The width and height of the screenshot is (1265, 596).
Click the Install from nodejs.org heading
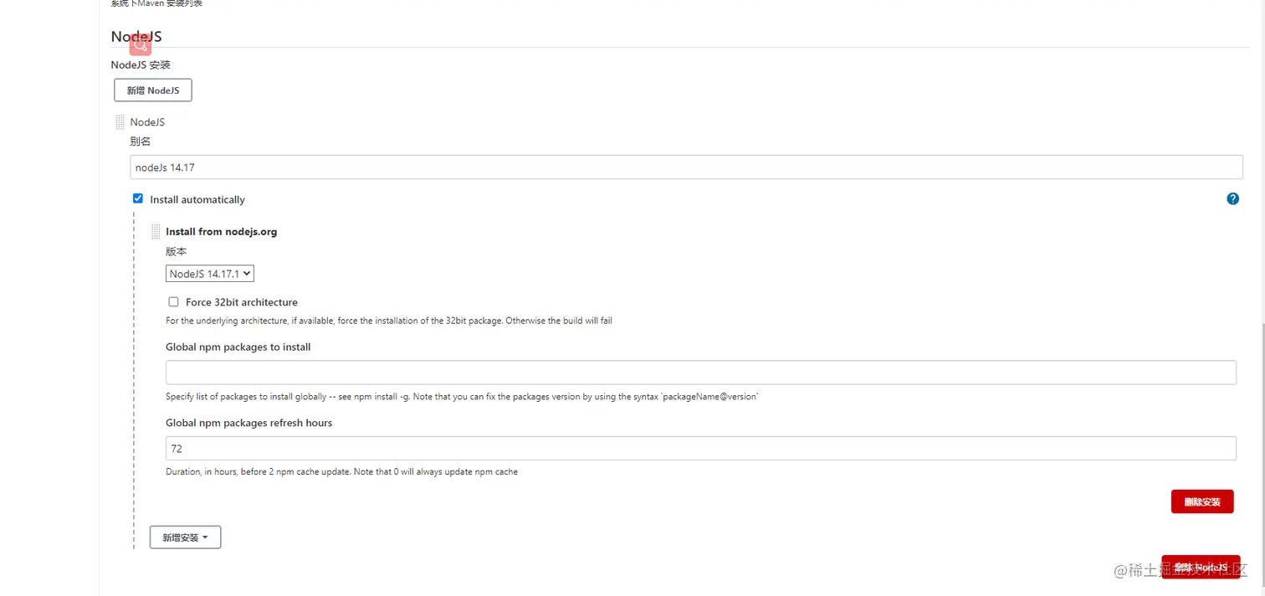click(x=221, y=232)
